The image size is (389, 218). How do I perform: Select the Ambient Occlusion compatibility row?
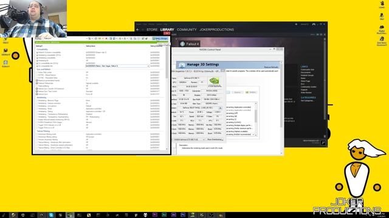click(x=99, y=53)
